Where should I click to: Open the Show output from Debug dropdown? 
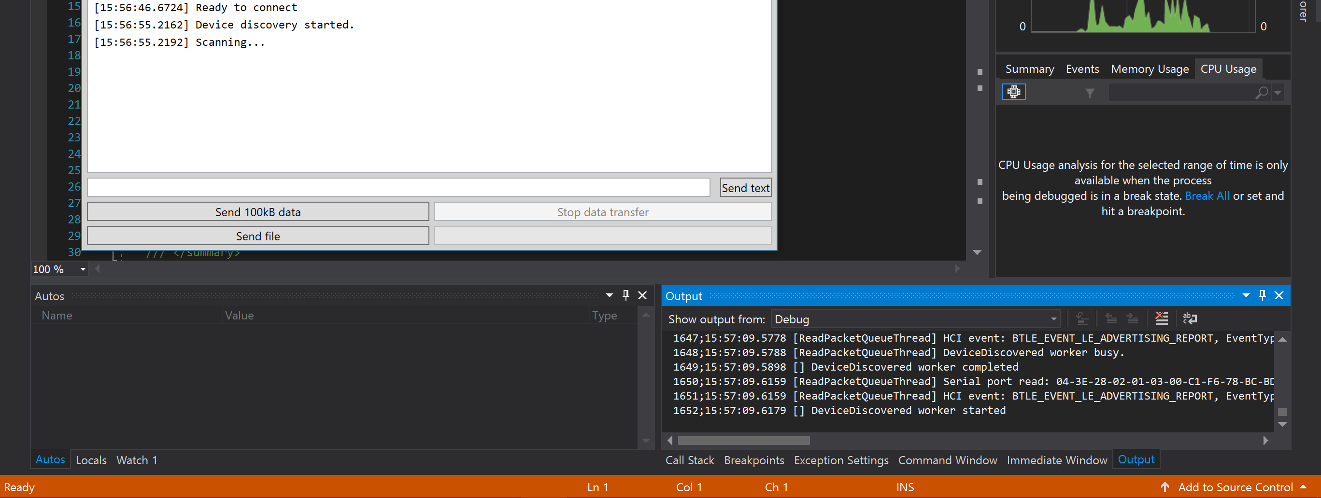(x=914, y=319)
